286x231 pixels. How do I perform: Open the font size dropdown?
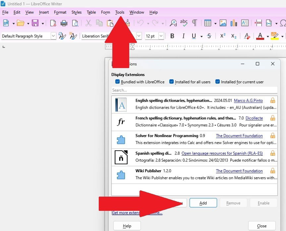[x=161, y=36]
